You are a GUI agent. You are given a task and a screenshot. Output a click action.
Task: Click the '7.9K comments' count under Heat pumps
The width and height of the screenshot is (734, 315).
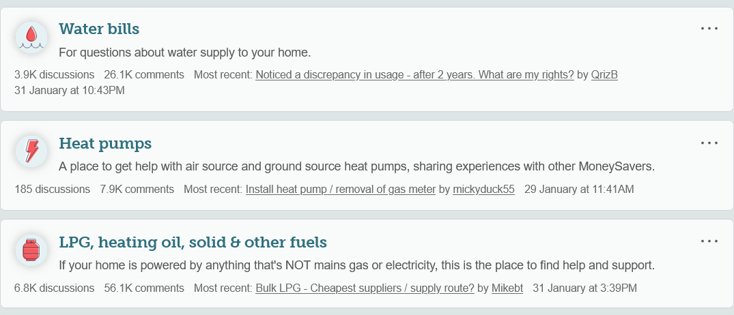pyautogui.click(x=137, y=190)
